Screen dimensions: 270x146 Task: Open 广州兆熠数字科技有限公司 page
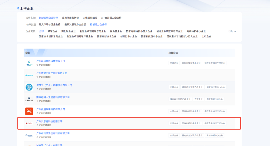50,109
